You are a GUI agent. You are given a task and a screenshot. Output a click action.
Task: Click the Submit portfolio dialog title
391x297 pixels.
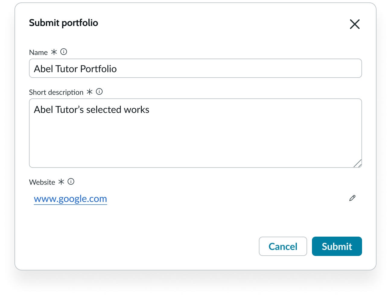(63, 23)
